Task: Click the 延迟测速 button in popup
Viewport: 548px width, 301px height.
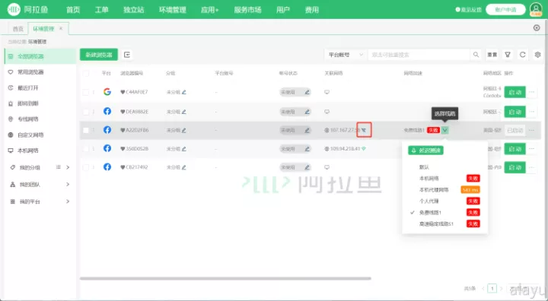Action: [425, 150]
